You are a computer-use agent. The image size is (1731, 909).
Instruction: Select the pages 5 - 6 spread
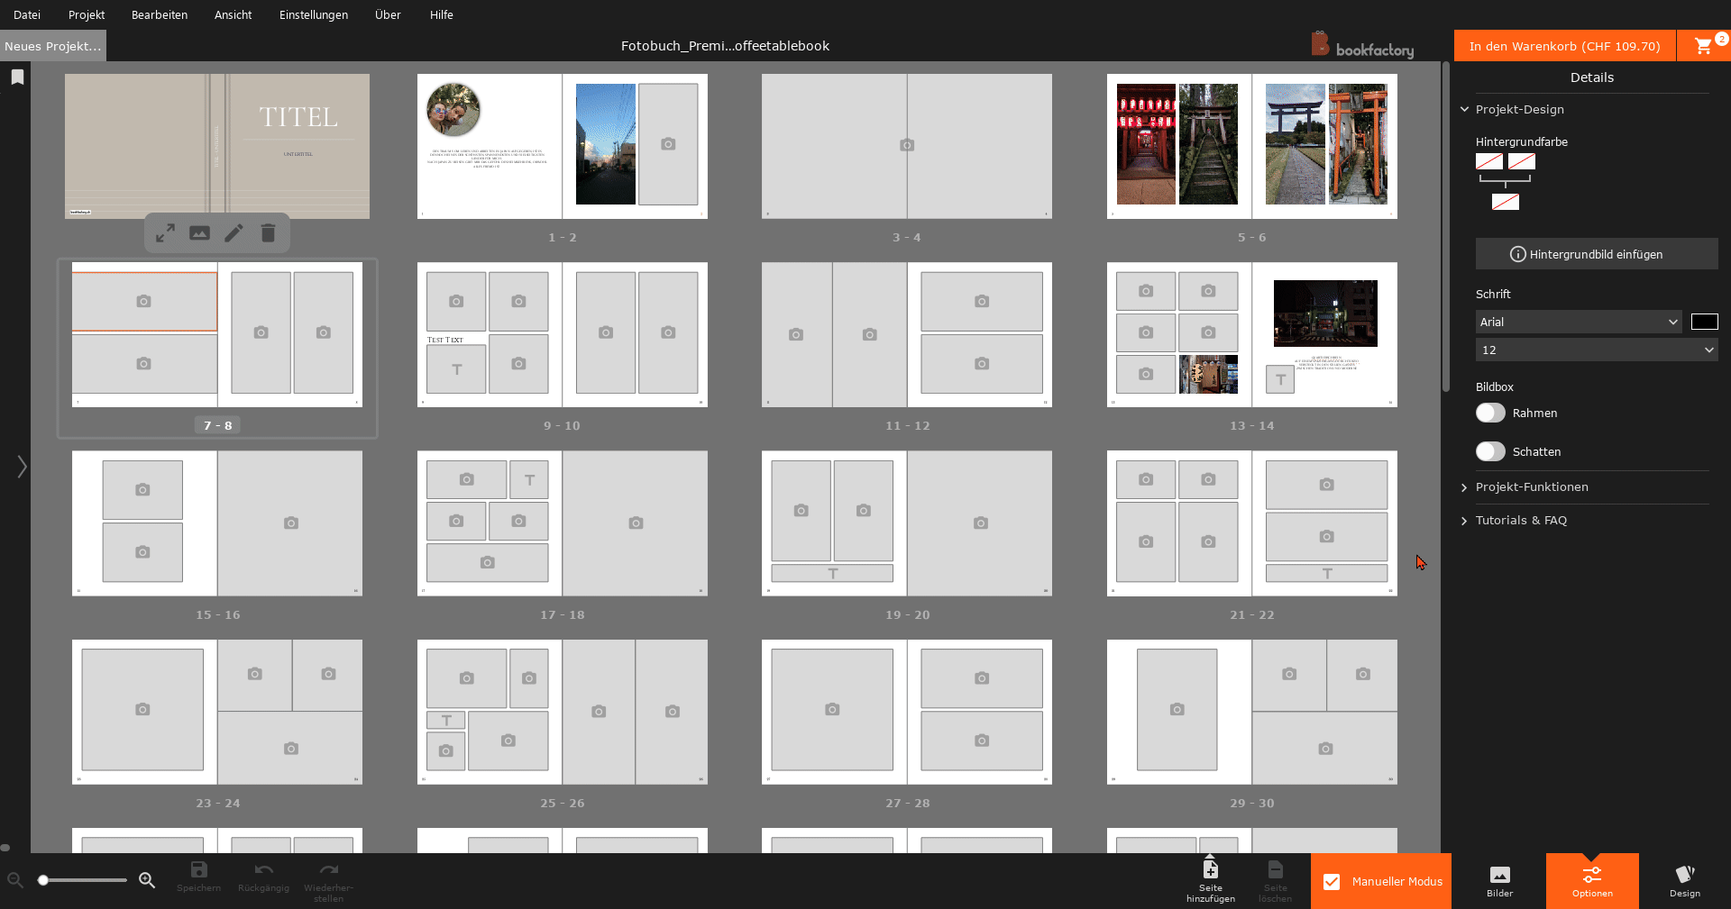pyautogui.click(x=1252, y=146)
